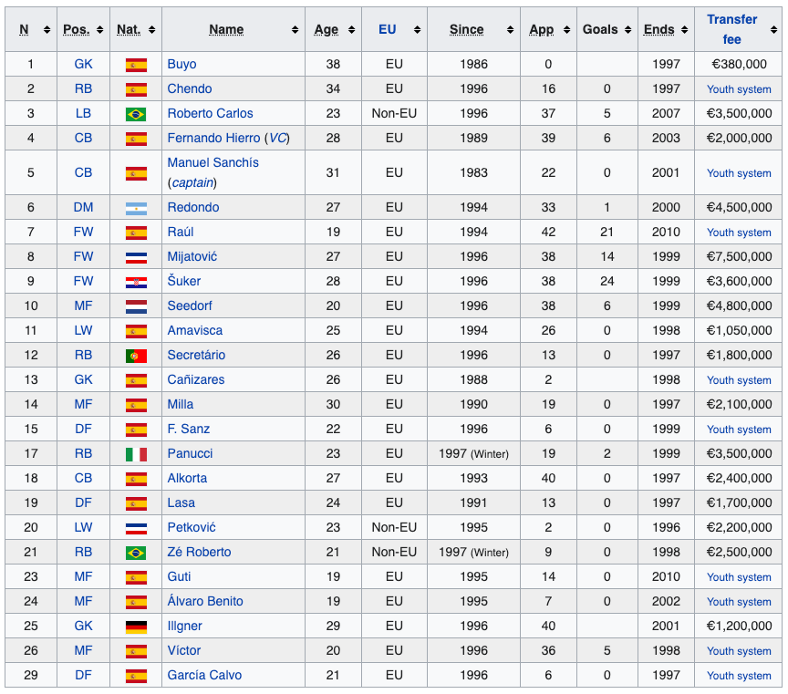Open the EU header link
The image size is (788, 694).
click(x=388, y=29)
